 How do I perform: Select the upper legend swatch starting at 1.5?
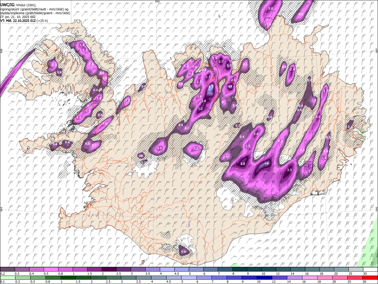[94, 269]
